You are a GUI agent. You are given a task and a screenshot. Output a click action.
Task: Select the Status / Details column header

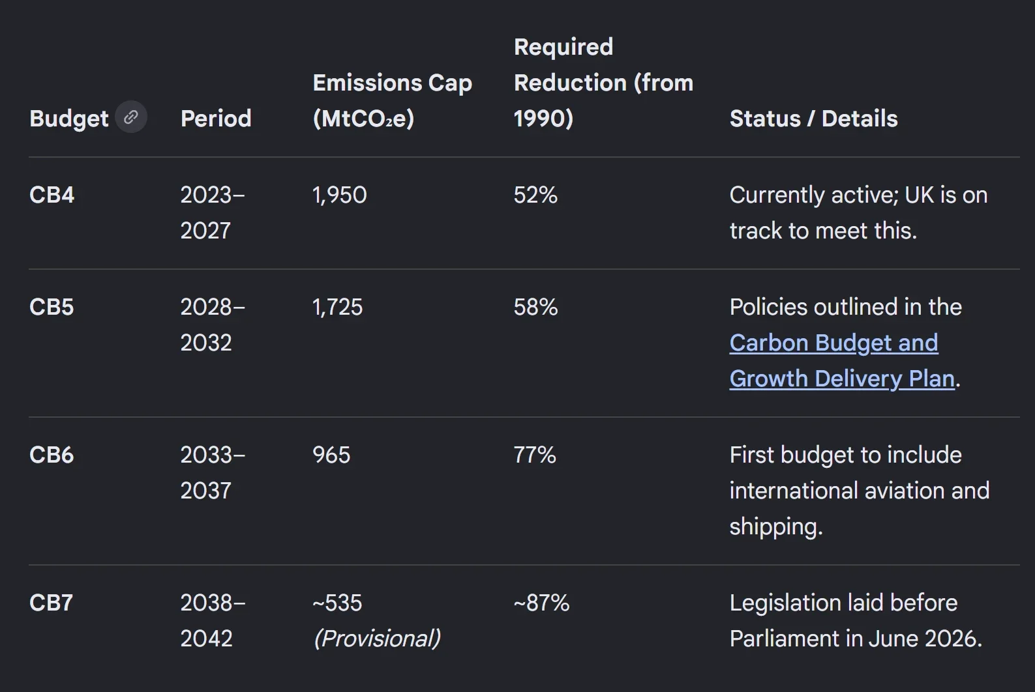[813, 119]
